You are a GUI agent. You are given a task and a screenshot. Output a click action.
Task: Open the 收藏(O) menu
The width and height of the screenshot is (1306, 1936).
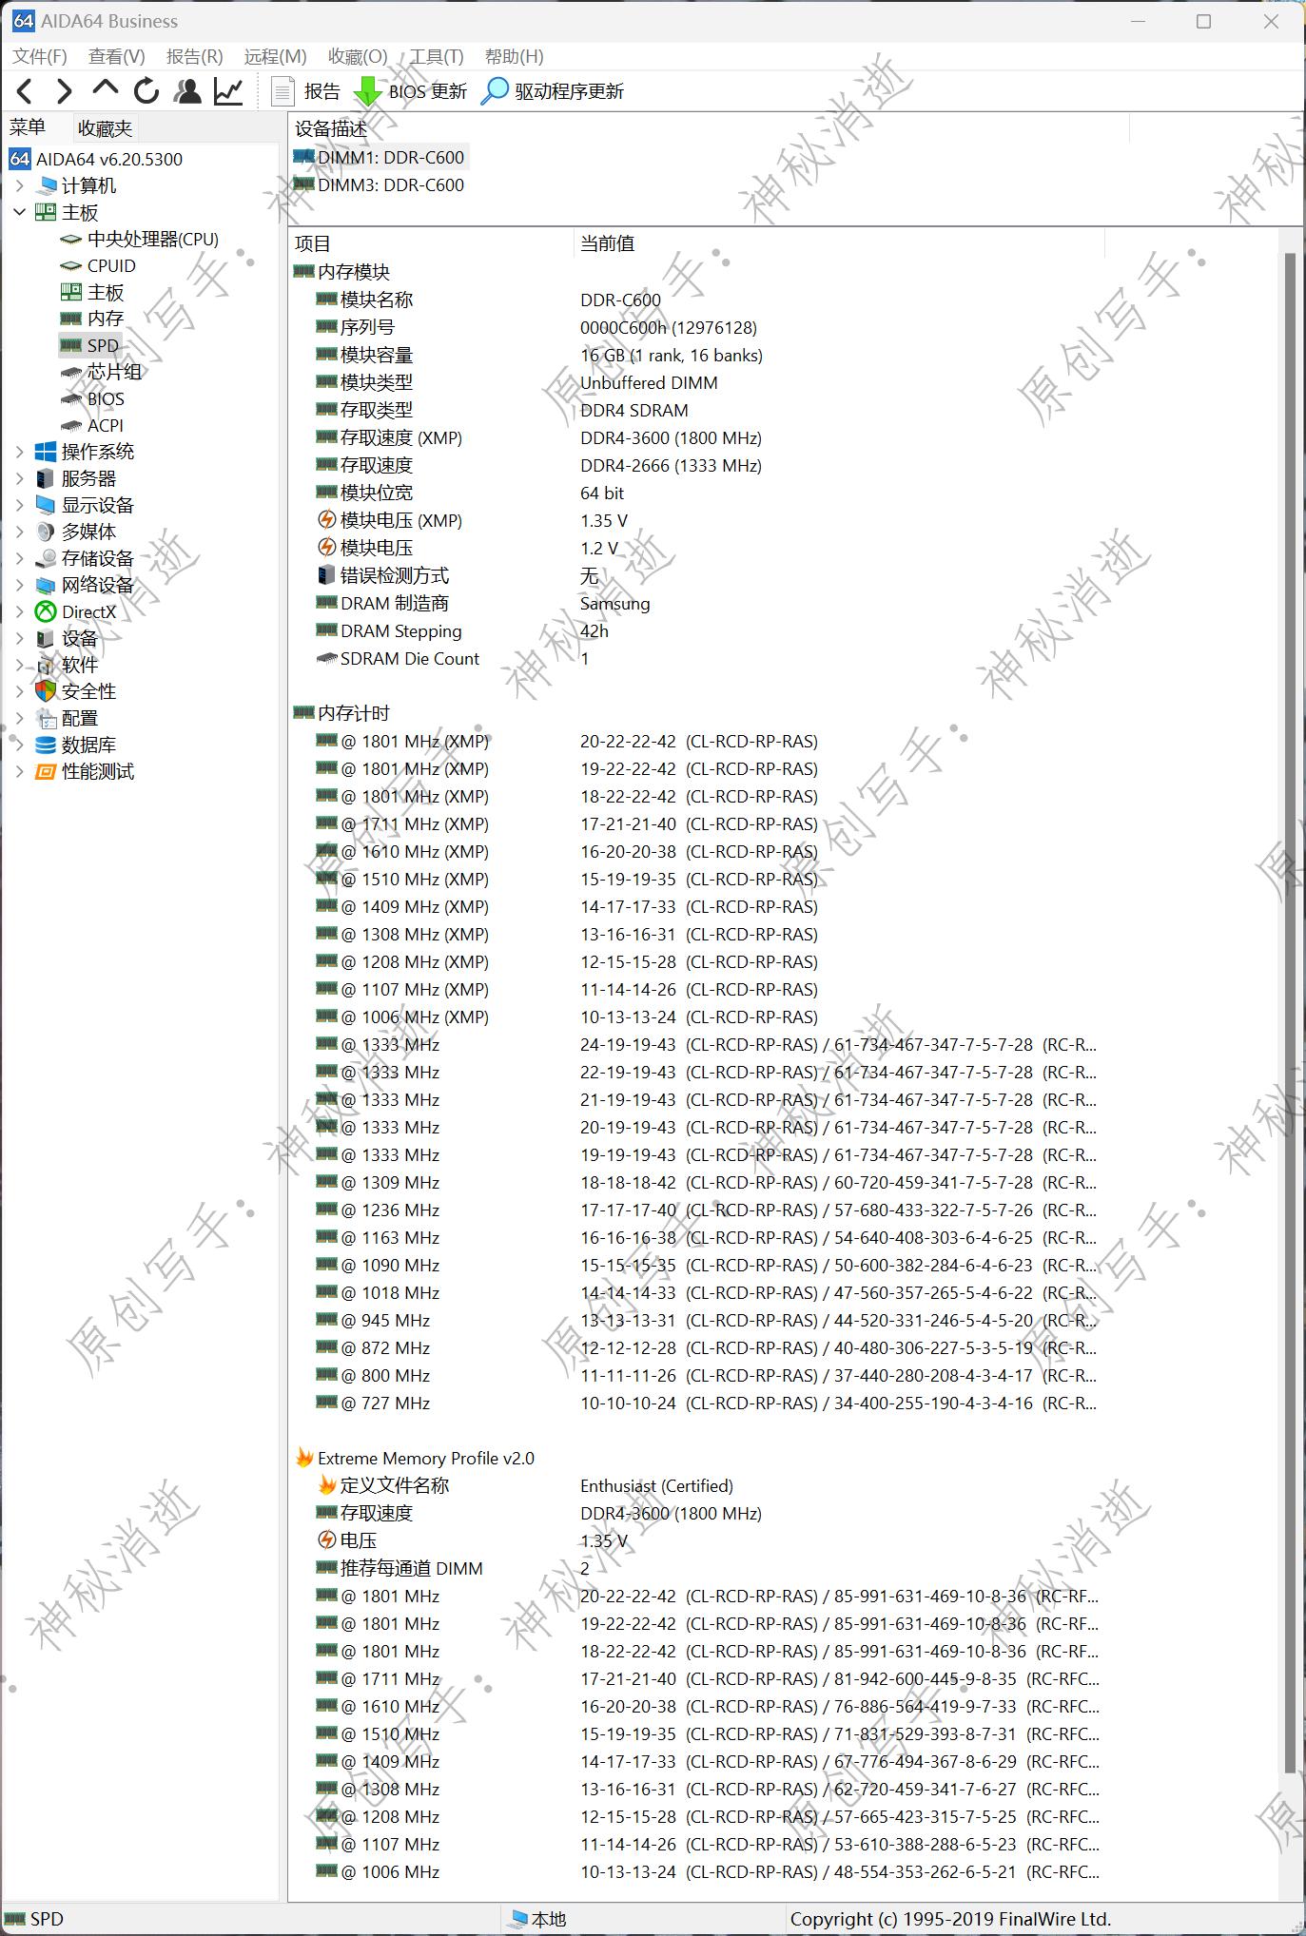[358, 56]
